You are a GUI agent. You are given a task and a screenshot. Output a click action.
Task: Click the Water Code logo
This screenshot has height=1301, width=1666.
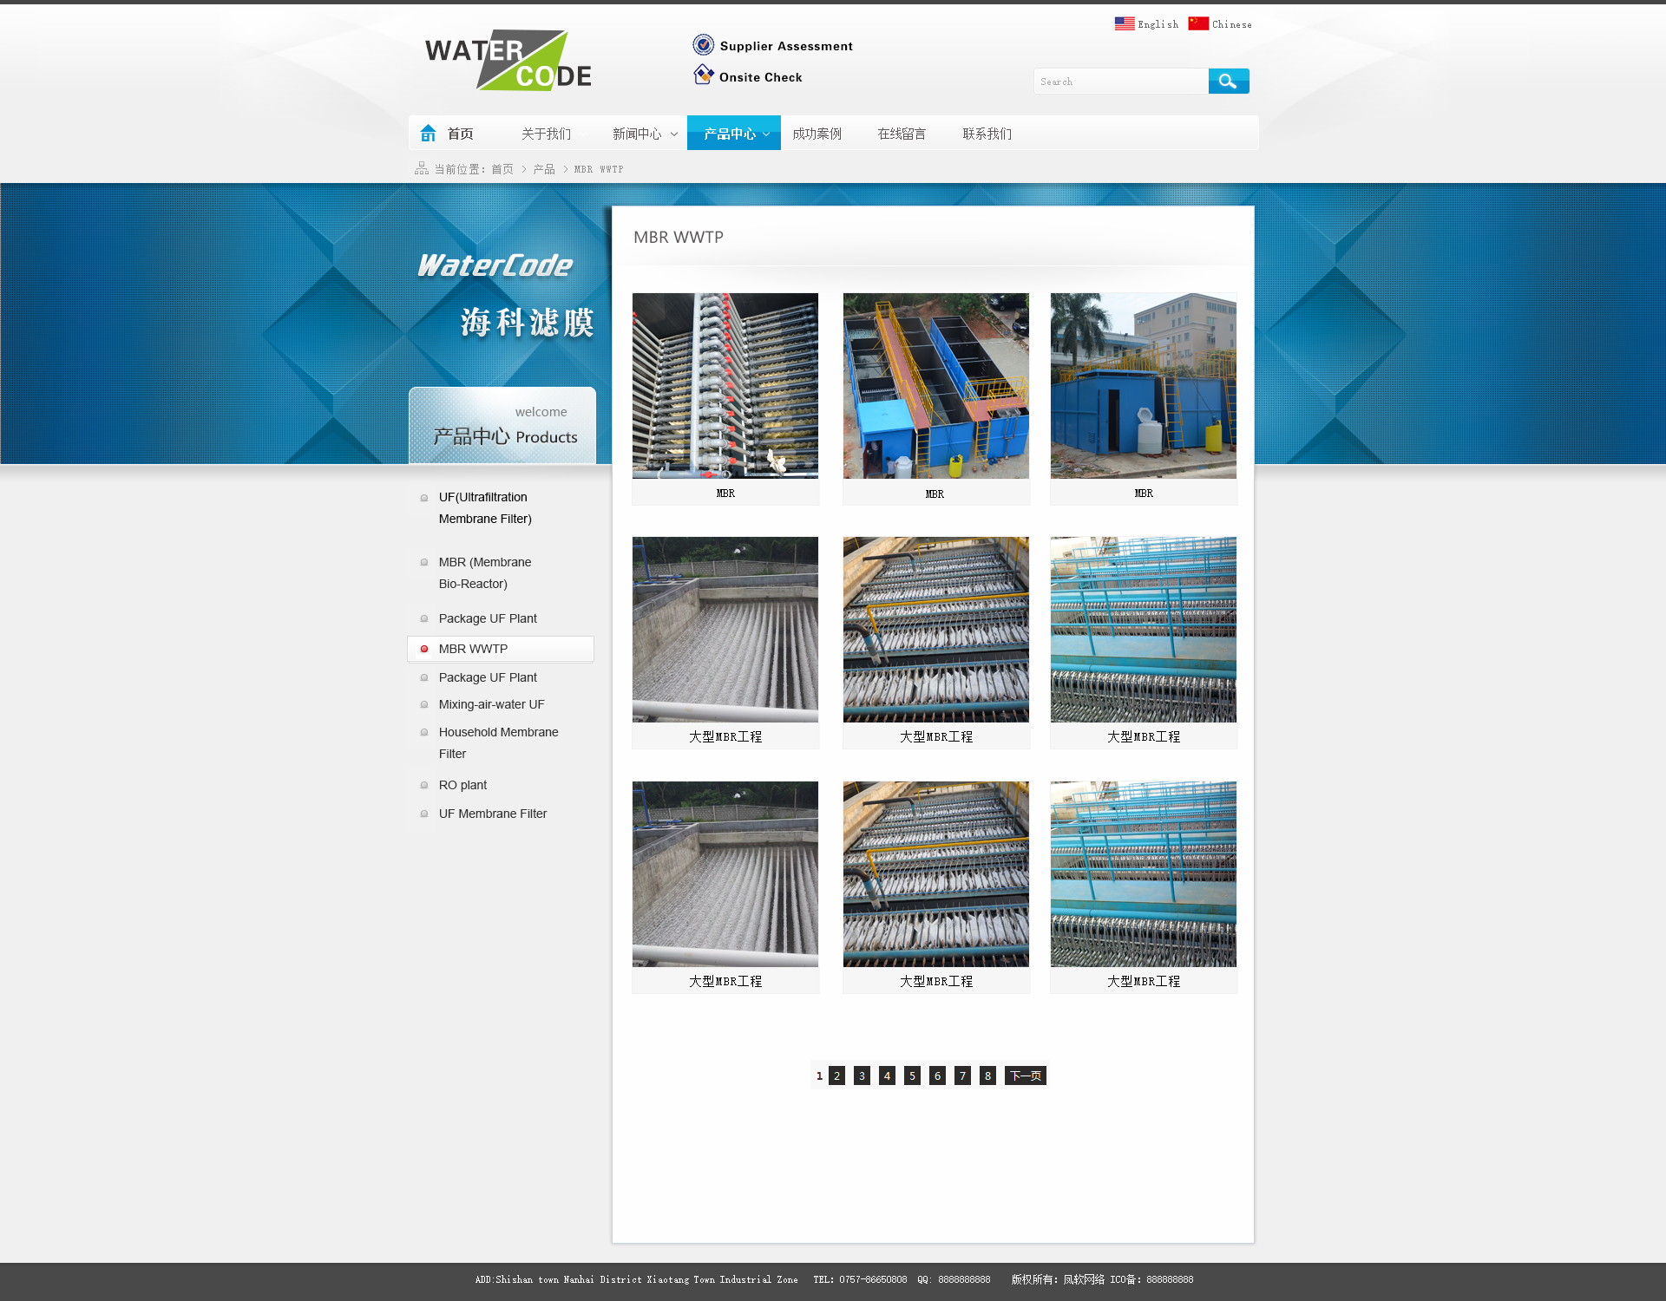point(508,61)
